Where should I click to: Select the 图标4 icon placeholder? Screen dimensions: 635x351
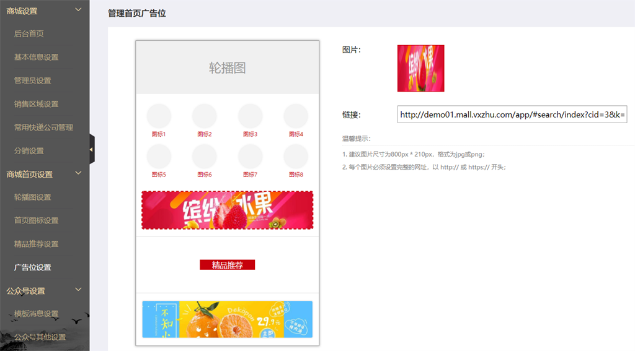coord(296,116)
